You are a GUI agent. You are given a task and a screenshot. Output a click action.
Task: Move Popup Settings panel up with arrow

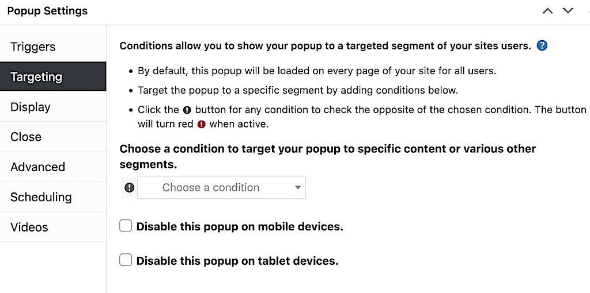pos(547,11)
